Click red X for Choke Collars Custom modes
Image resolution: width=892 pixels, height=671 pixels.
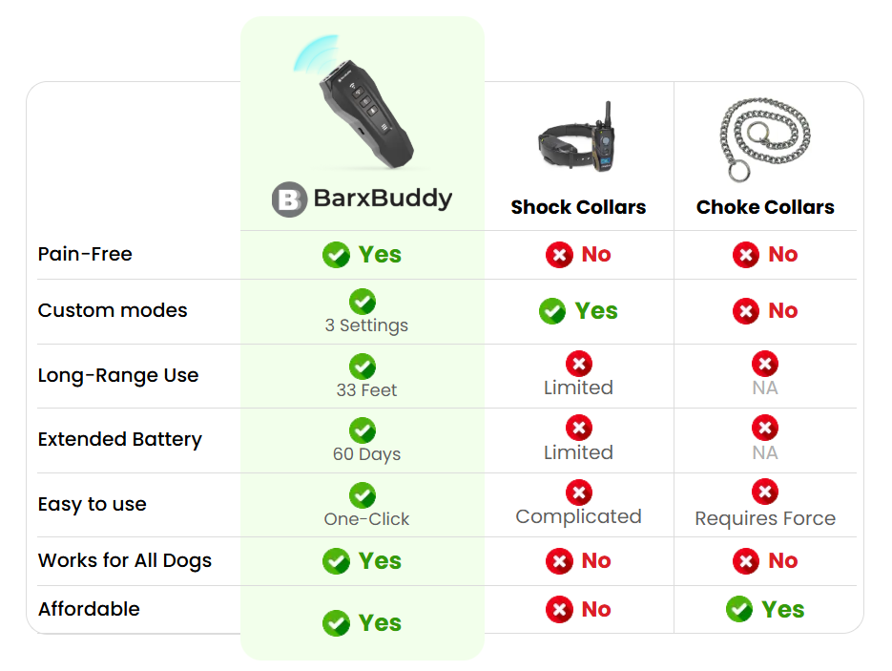coord(746,311)
